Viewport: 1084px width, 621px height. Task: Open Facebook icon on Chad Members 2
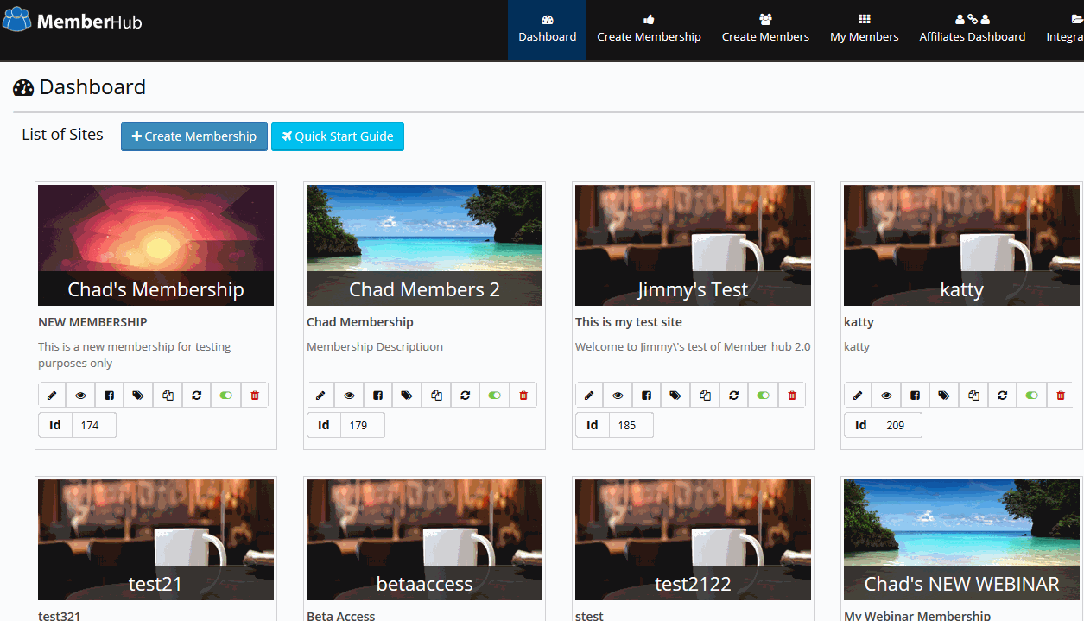click(x=378, y=395)
